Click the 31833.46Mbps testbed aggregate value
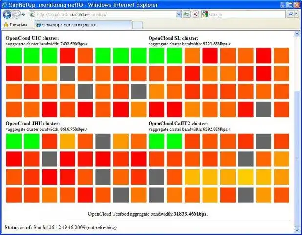Image resolution: width=302 pixels, height=235 pixels. 191,214
